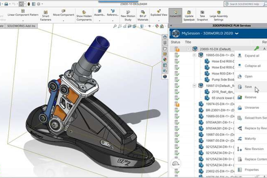Collapse the 19995-00-DX<1> subassembly node
Screen dimensions: 267x178
(194, 55)
